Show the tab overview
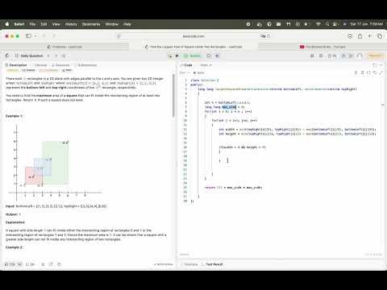Image resolution: width=387 pixels, height=290 pixels. coord(380,35)
